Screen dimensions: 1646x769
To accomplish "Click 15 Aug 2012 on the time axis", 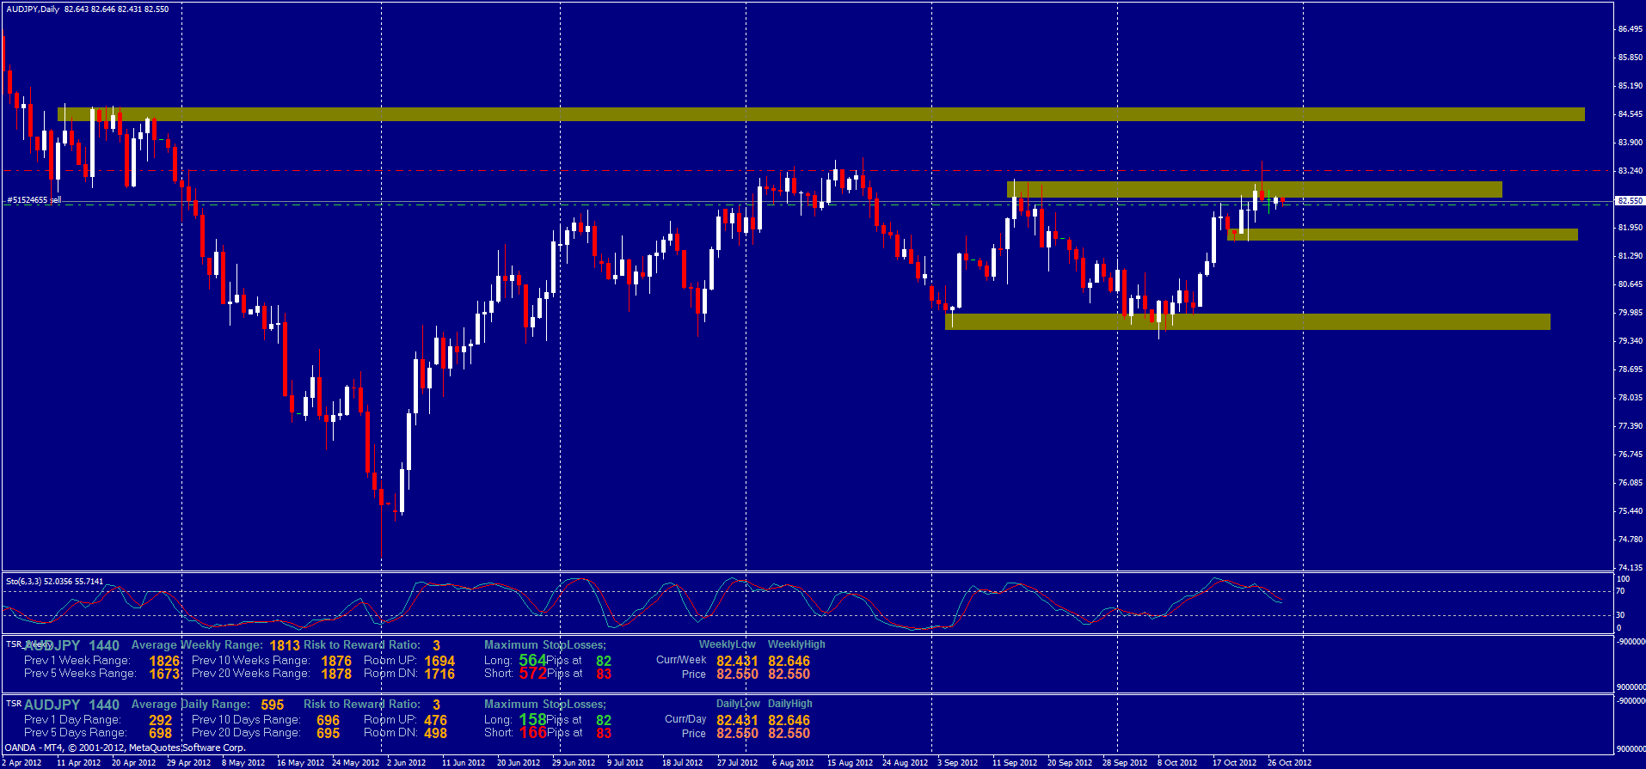I will (x=850, y=762).
